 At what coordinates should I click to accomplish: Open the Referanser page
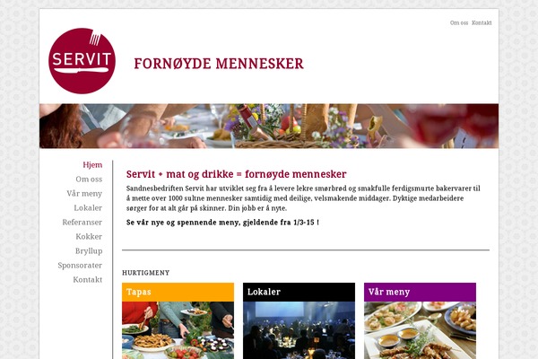(82, 223)
